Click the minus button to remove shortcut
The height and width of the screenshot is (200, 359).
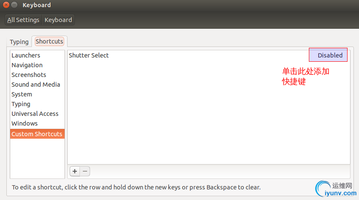click(x=85, y=171)
